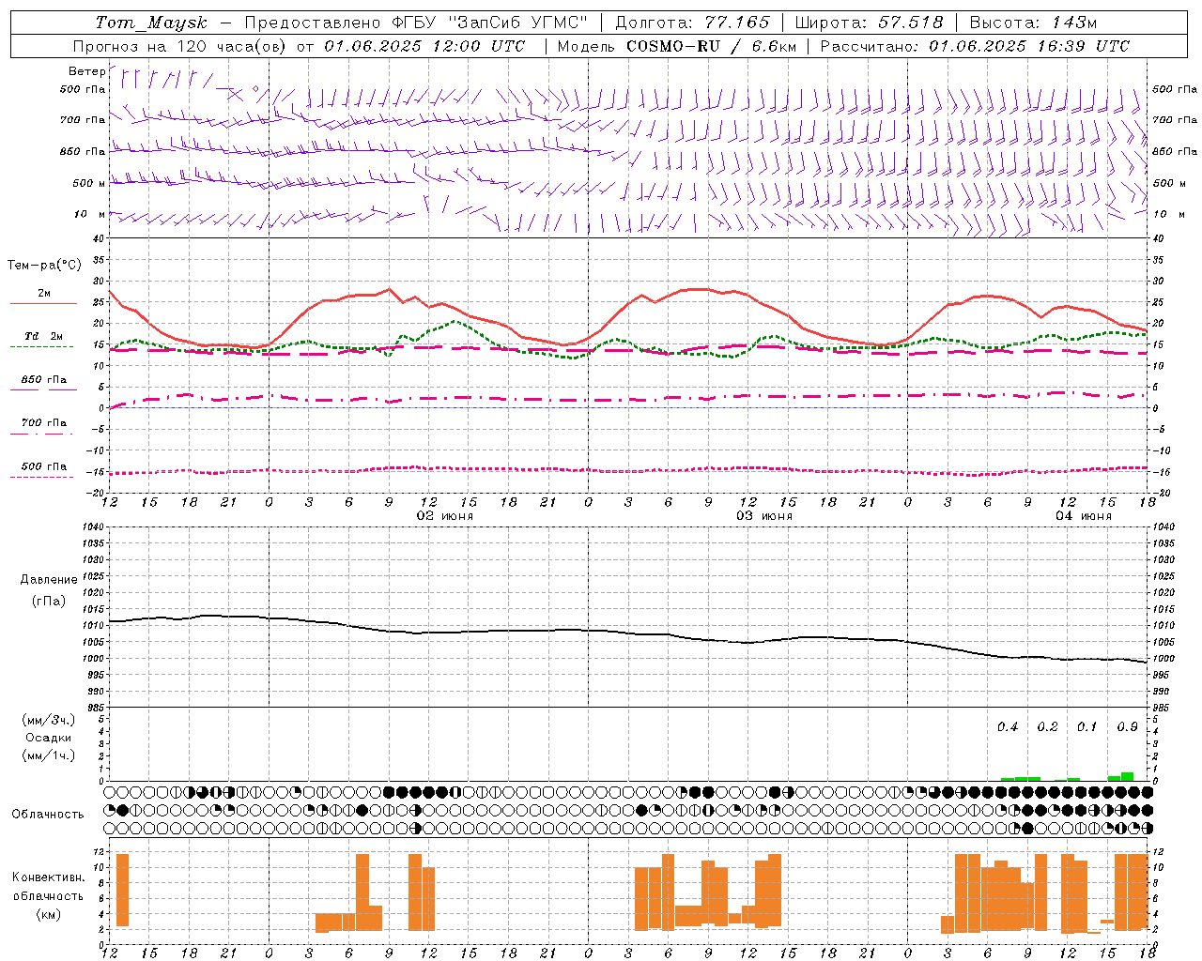Click the (км) unit label
The image size is (1202, 961).
coord(49,914)
